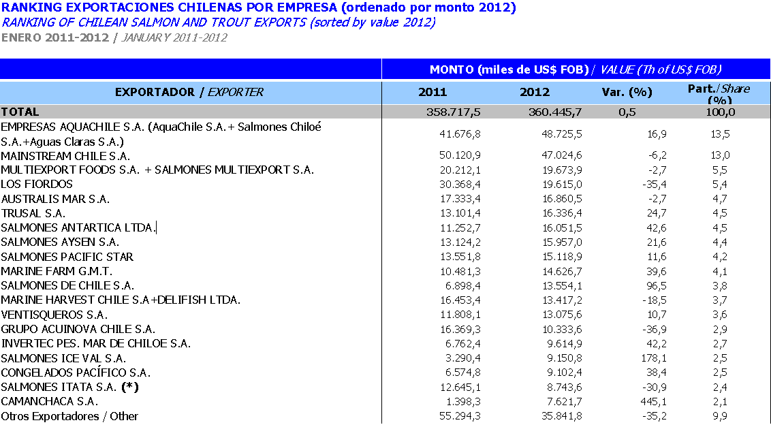Select Salmones Antartica variation 42,6
Viewport: 771px width, 427px height.
click(x=656, y=227)
